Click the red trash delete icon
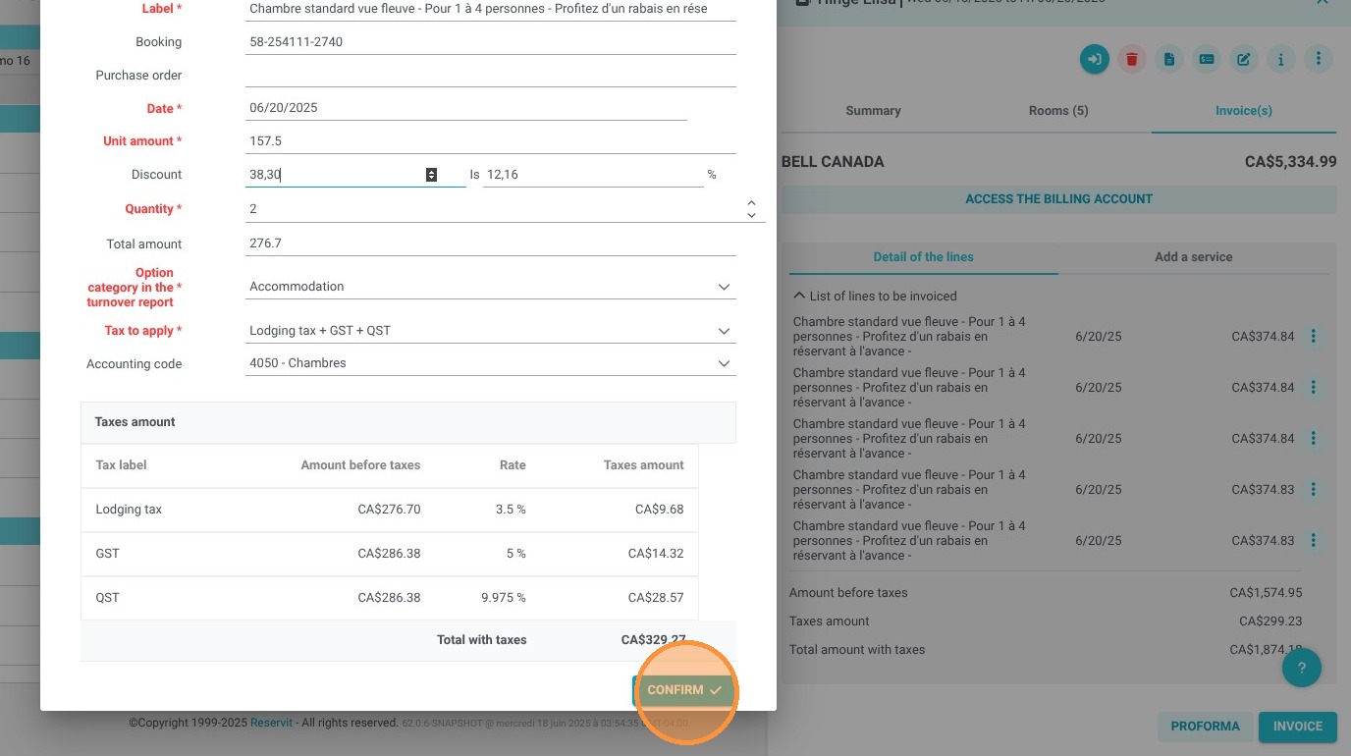 pyautogui.click(x=1132, y=59)
